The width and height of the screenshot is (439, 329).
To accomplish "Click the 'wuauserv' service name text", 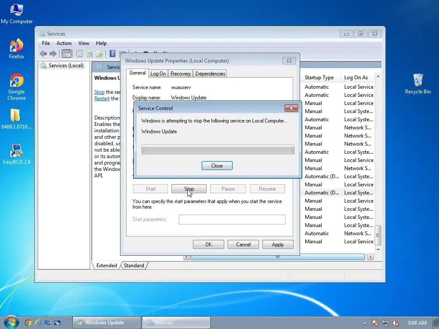I will pyautogui.click(x=181, y=87).
